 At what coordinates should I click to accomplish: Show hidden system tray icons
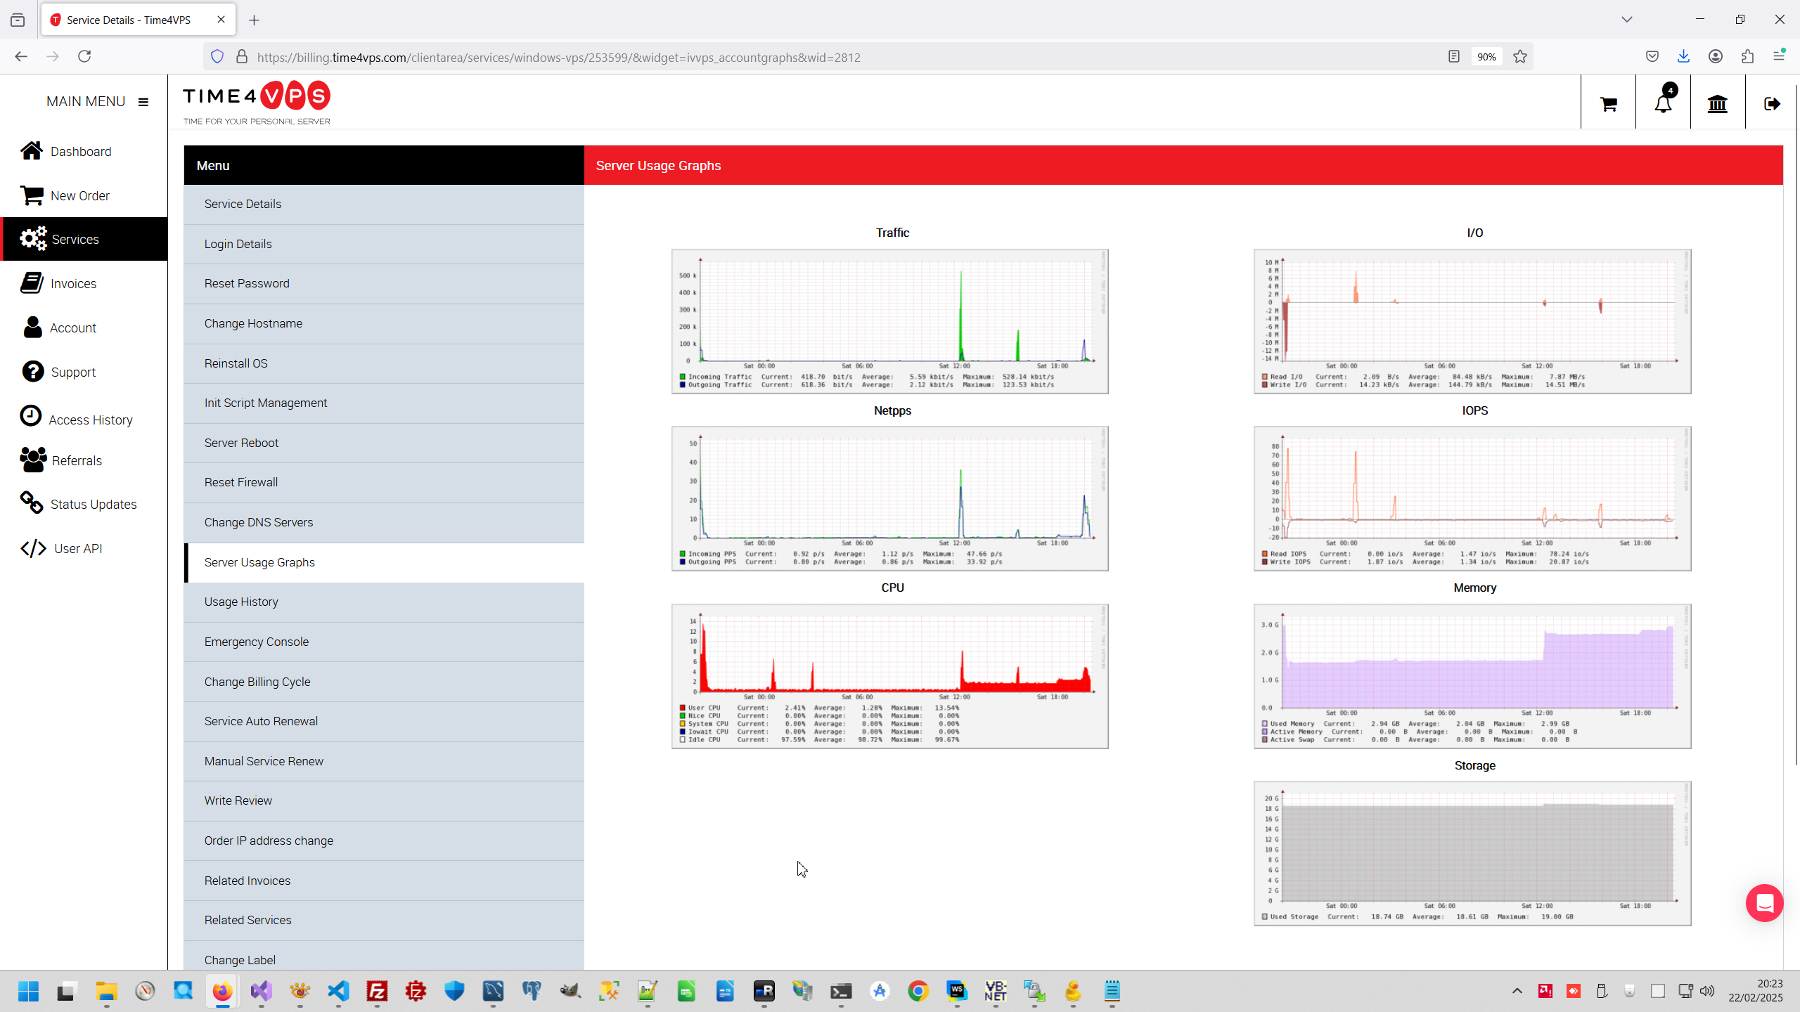pos(1517,991)
